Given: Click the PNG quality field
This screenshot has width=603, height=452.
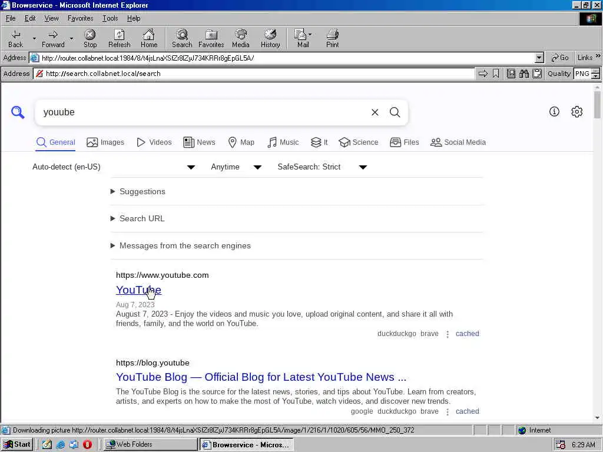Looking at the screenshot, I should point(582,74).
